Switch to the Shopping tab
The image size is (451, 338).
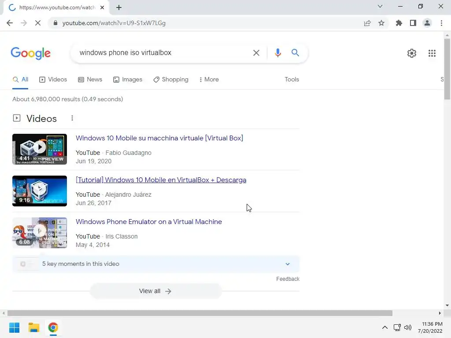171,80
